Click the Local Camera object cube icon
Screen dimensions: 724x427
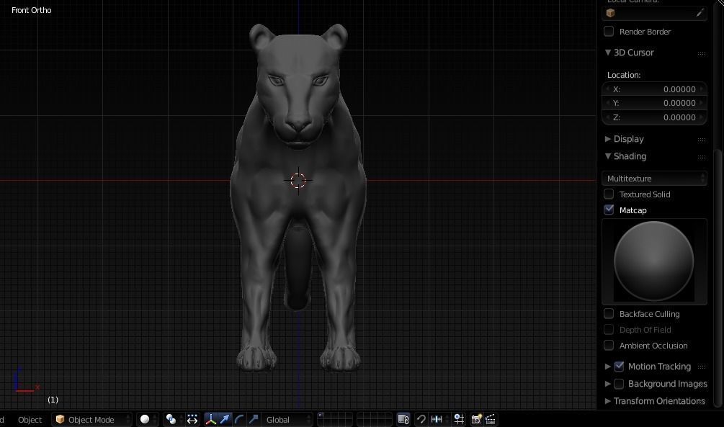[610, 13]
